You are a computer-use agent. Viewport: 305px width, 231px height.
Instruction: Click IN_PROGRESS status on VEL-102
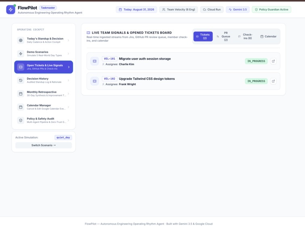pos(256,81)
